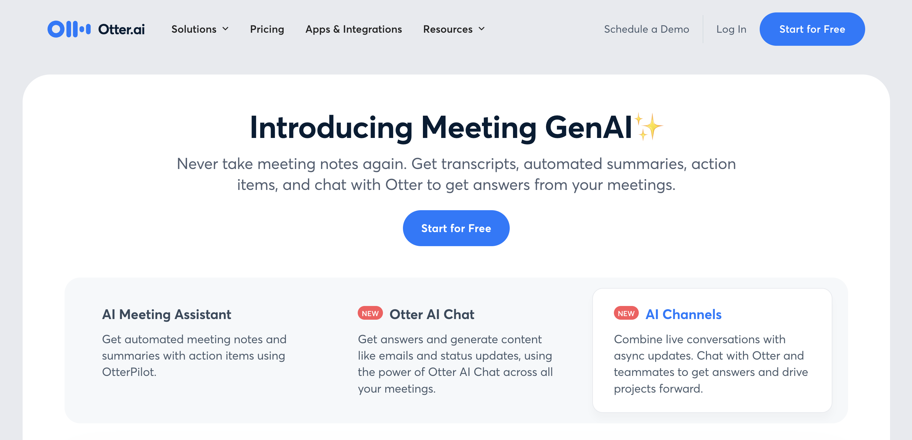Click the NEW badge on AI Channels
Viewport: 912px width, 440px height.
[626, 313]
